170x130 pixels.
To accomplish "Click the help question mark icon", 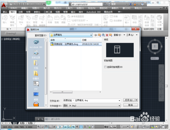I will [x=142, y=4].
